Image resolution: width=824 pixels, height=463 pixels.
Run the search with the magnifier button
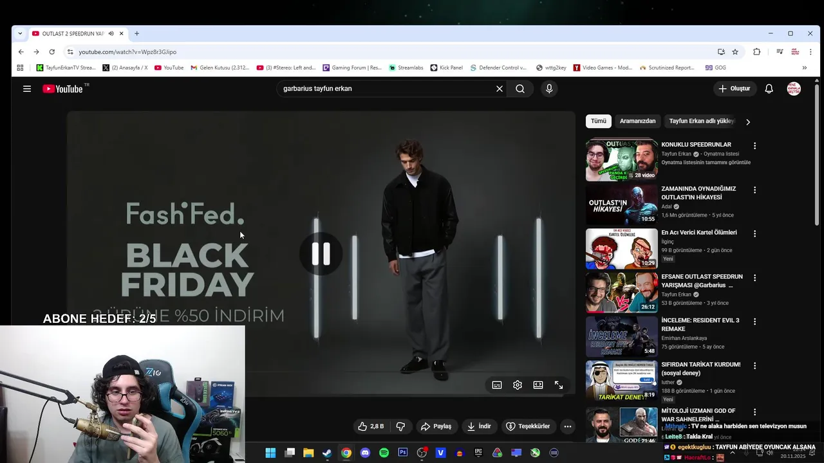(520, 89)
